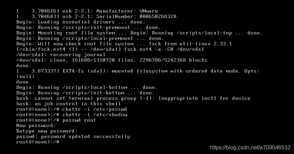294x154 pixels.
Task: Select 'chattr -i /etc/passwd' command line
Action: pyautogui.click(x=72, y=109)
